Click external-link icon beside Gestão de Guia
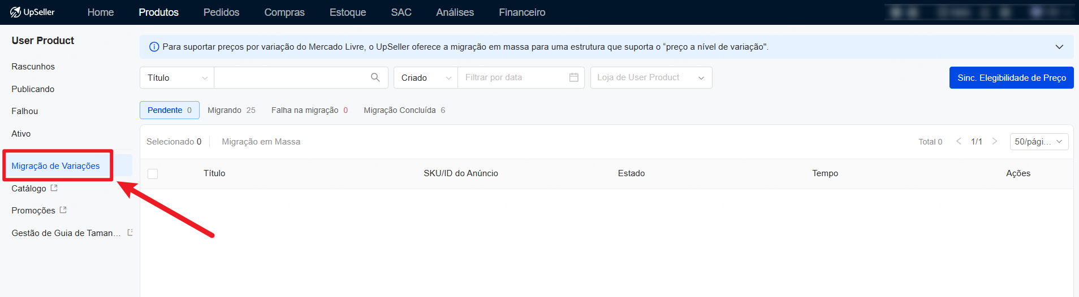 (130, 233)
